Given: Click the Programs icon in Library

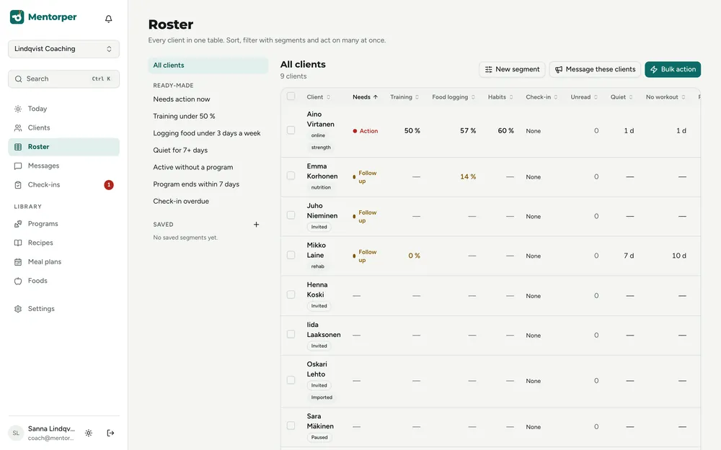Looking at the screenshot, I should (x=18, y=224).
